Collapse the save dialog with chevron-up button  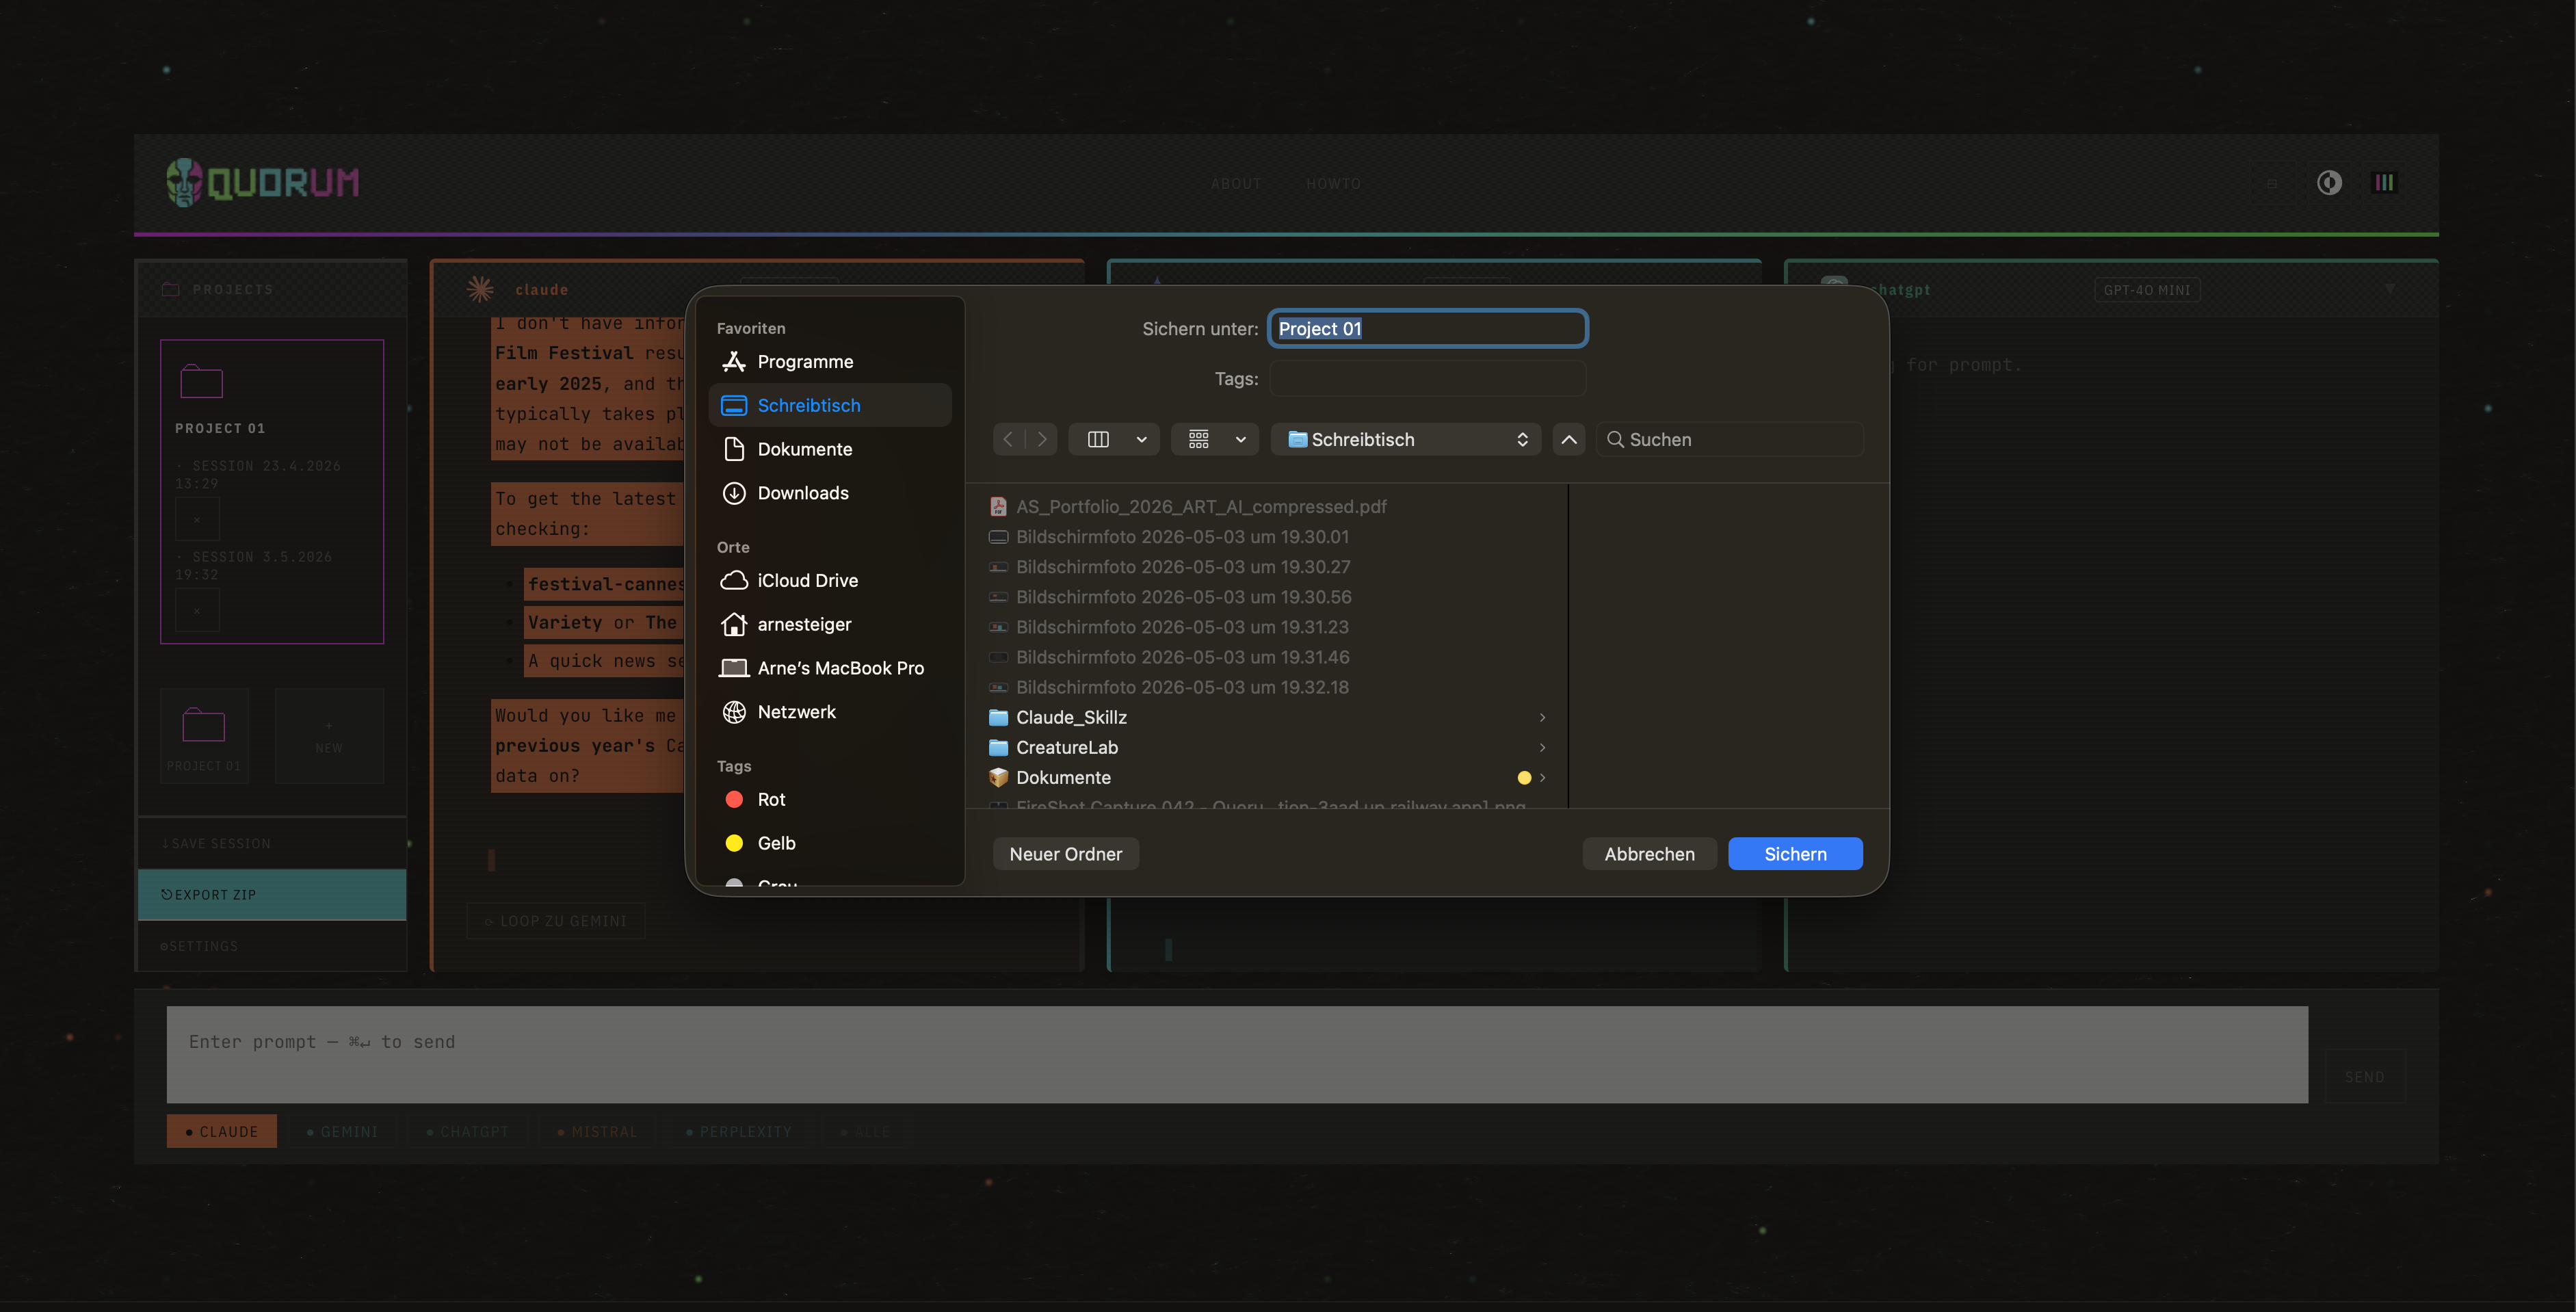click(x=1568, y=439)
